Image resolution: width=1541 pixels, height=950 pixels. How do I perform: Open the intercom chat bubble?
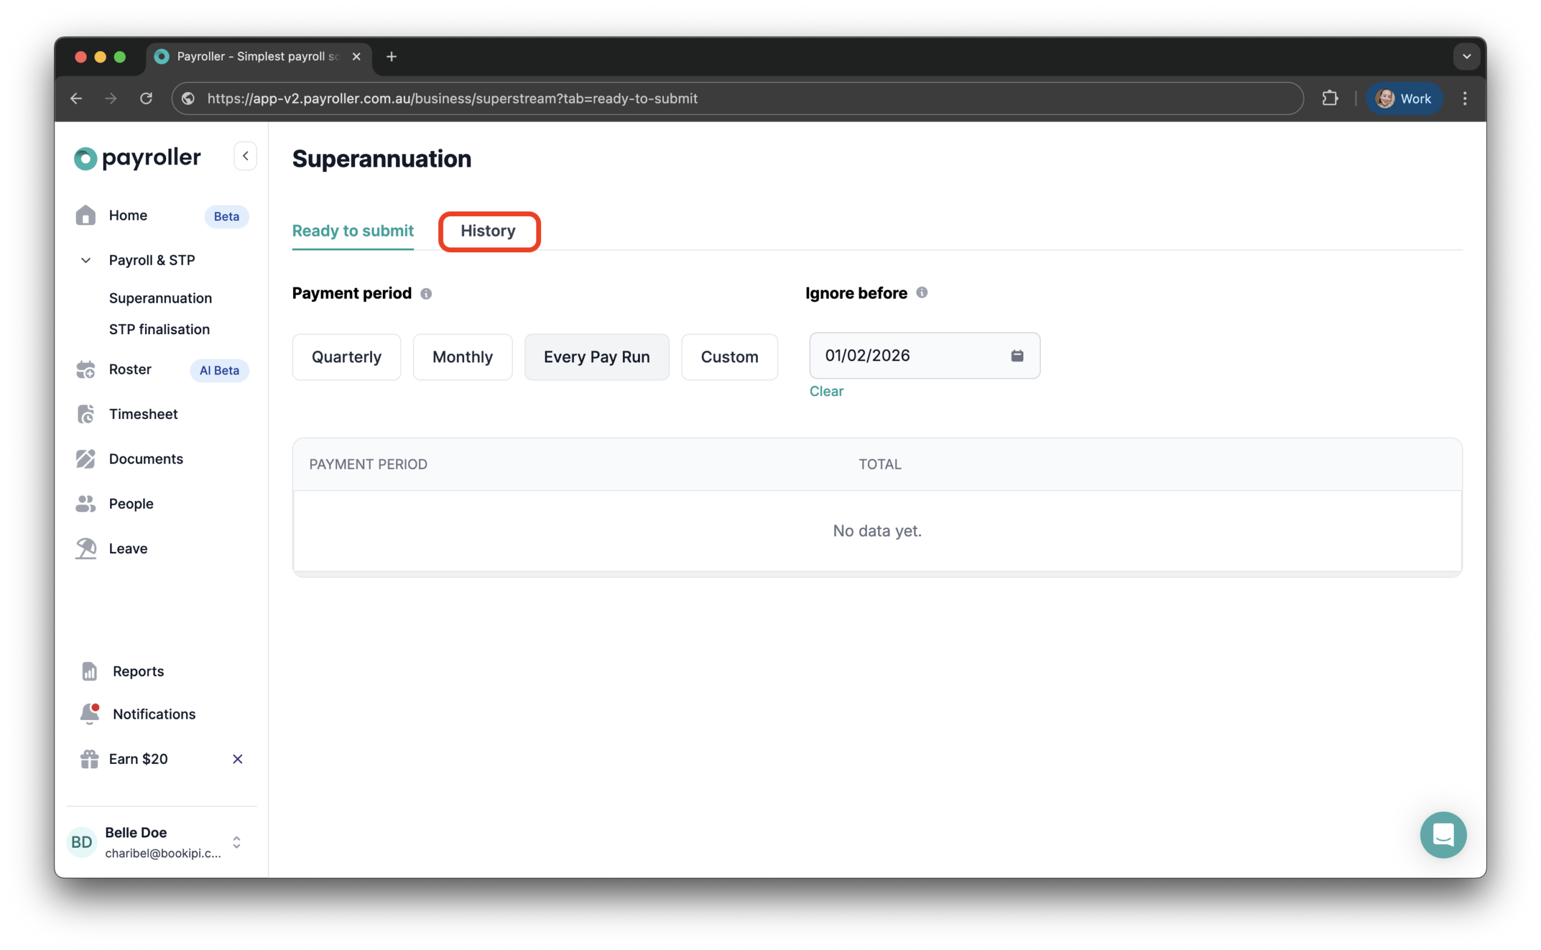coord(1443,834)
